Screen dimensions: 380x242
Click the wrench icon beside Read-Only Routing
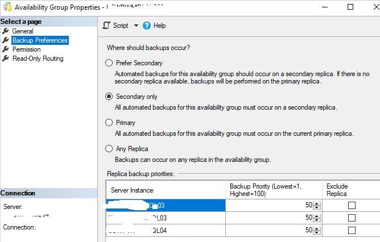click(x=6, y=59)
